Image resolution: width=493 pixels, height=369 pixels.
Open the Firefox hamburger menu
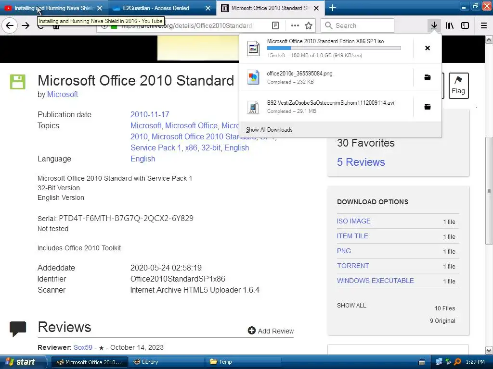(x=484, y=25)
